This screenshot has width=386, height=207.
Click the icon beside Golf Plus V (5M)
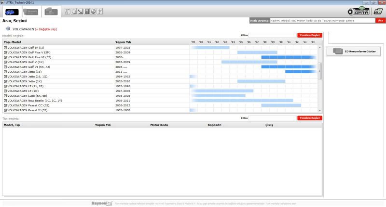pyautogui.click(x=5, y=52)
